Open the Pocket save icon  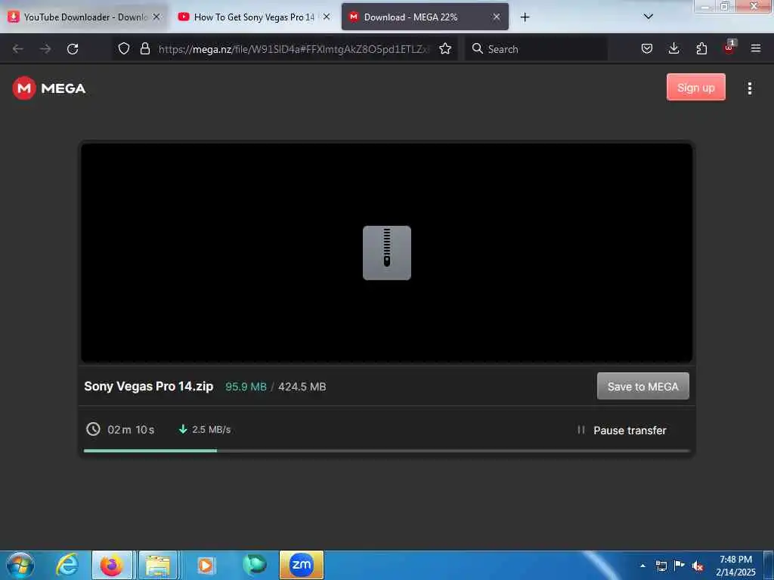[647, 48]
